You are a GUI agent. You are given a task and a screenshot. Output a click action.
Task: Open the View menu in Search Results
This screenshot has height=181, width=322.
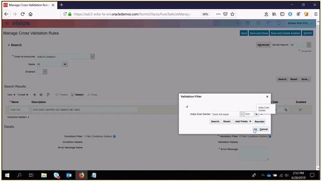(11, 95)
